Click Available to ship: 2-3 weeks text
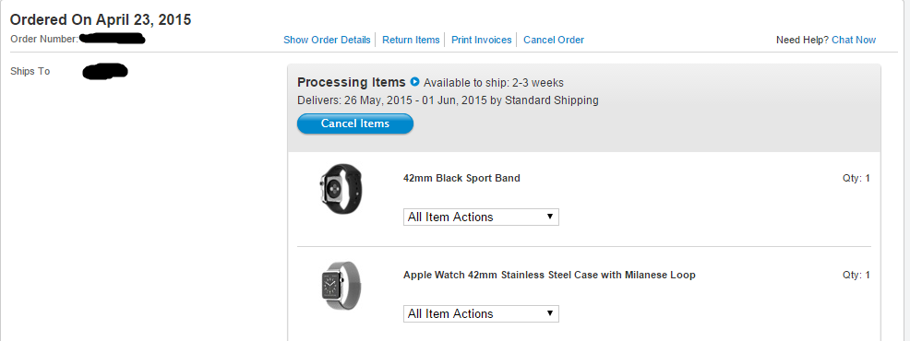Image resolution: width=910 pixels, height=341 pixels. pyautogui.click(x=494, y=82)
